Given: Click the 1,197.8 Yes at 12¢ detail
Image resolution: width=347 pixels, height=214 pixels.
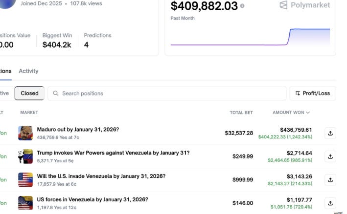Looking at the screenshot, I should 57,207.
